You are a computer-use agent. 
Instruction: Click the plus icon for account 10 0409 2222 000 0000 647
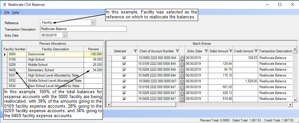(x=182, y=99)
